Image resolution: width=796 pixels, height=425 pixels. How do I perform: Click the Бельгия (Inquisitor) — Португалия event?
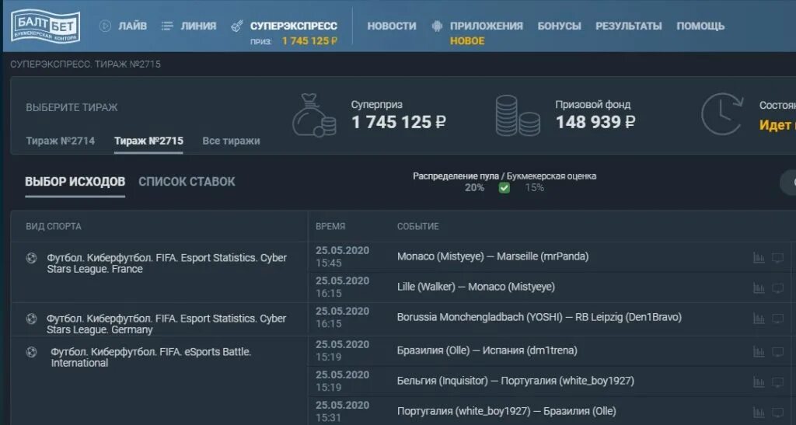[x=516, y=381]
